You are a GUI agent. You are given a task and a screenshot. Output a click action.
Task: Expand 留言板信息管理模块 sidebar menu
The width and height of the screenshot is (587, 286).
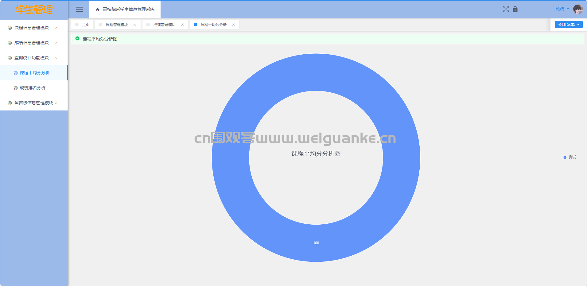point(33,103)
